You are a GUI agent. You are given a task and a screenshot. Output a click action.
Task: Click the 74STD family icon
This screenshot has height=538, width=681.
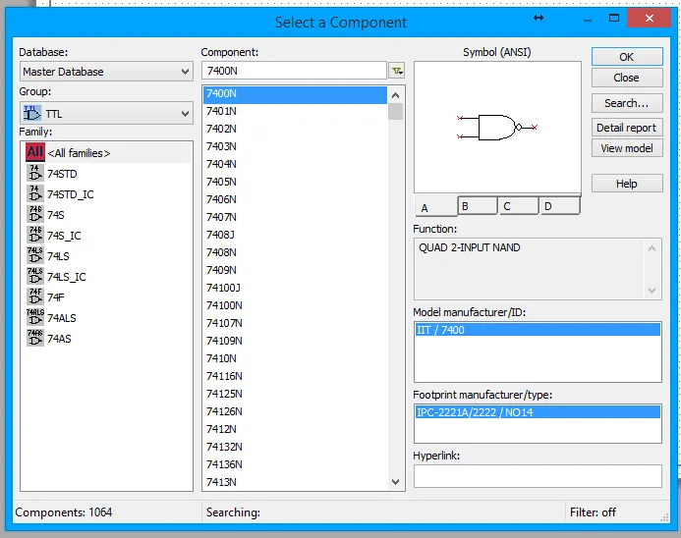coord(35,174)
